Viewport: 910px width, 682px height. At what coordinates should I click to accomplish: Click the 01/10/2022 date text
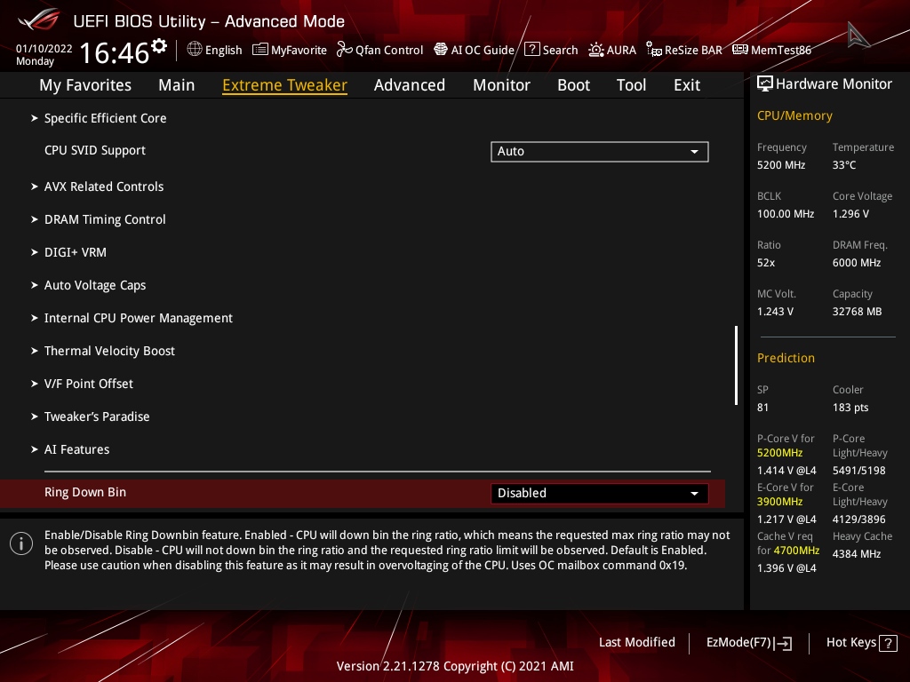pos(44,49)
